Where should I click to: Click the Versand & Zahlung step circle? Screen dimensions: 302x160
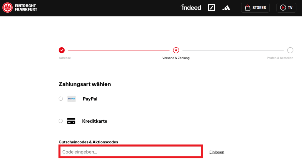tap(176, 50)
